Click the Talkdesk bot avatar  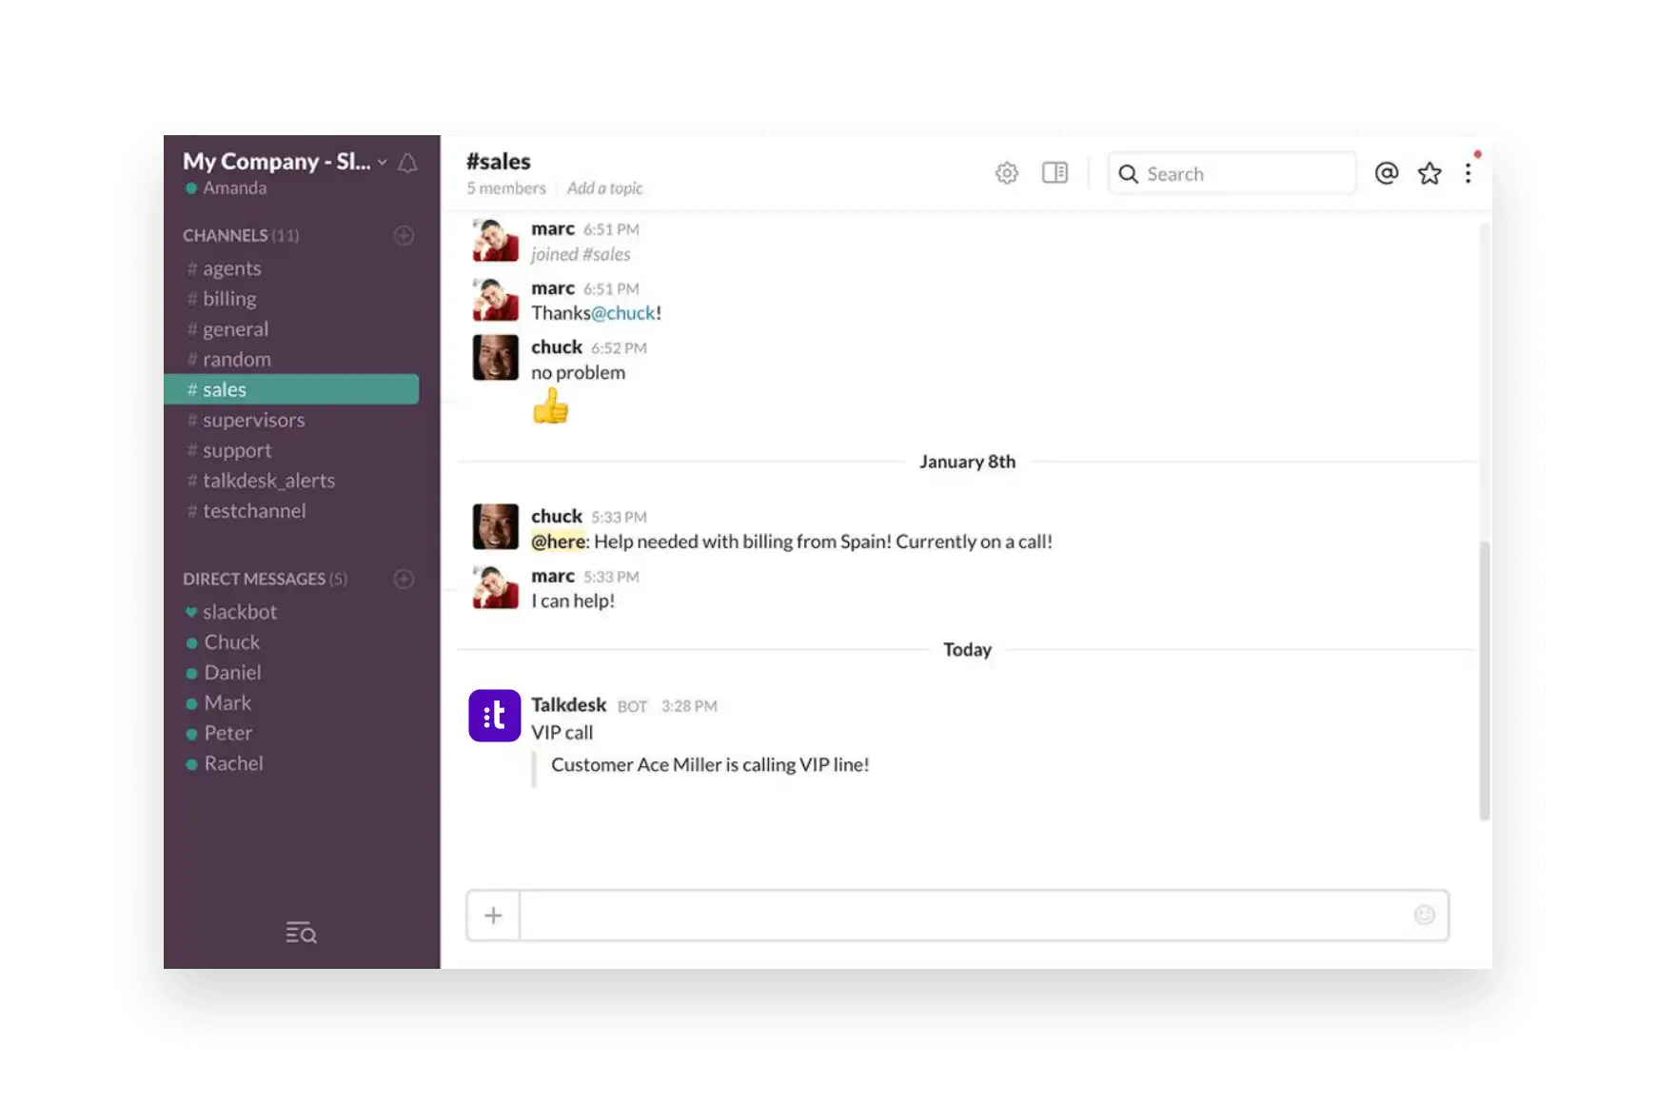point(495,716)
